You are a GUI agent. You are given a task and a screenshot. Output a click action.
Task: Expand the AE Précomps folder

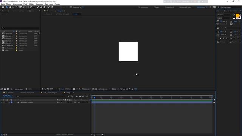click(x=1, y=48)
